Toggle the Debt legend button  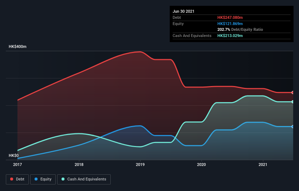17,179
